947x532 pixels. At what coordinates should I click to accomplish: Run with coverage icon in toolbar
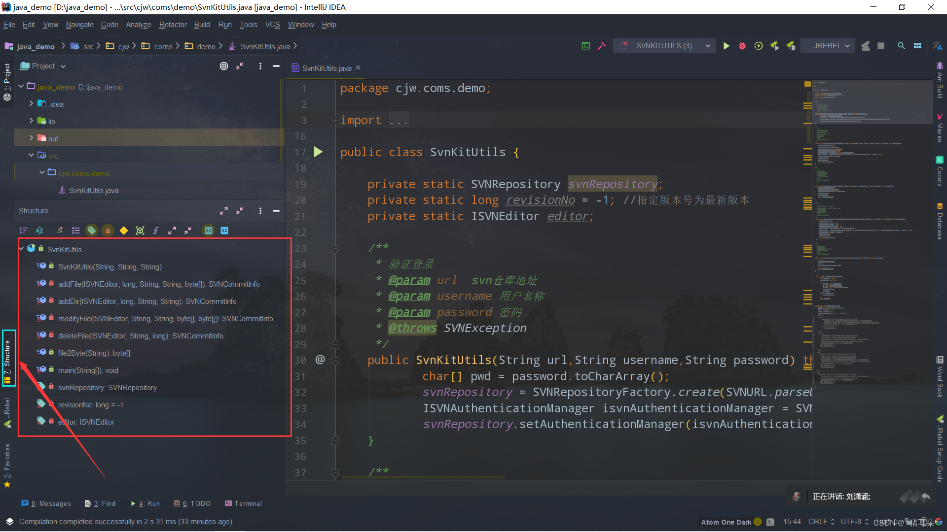tap(759, 46)
